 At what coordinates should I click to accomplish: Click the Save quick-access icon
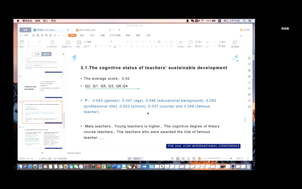[38, 35]
